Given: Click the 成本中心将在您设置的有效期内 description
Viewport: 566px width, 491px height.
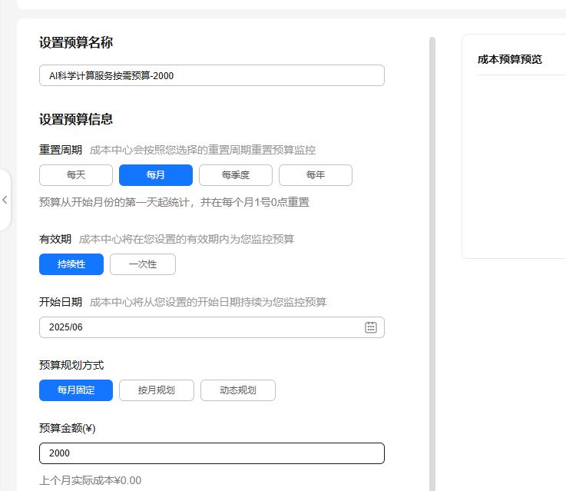Looking at the screenshot, I should pos(187,239).
